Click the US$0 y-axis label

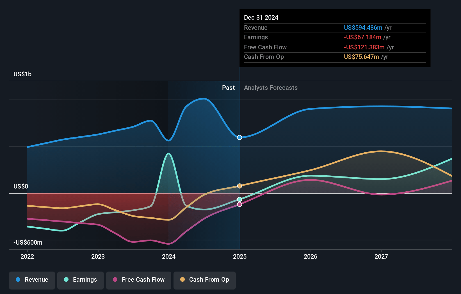(21, 186)
